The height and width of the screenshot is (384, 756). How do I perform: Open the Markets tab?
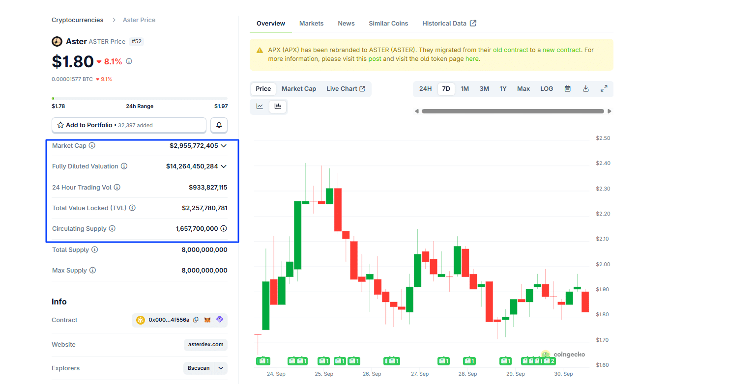pos(312,23)
